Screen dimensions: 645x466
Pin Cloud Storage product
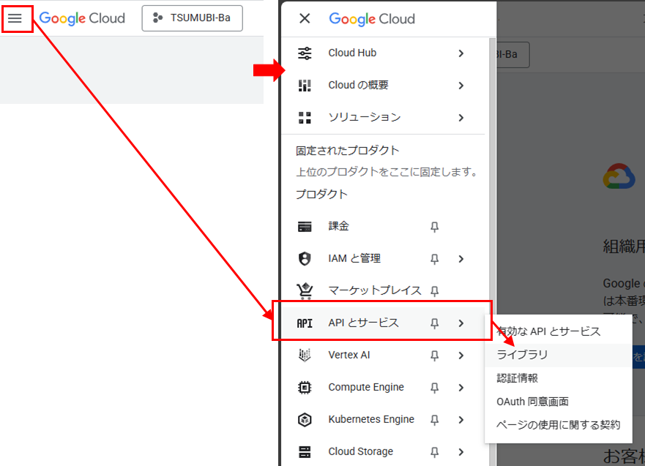434,452
